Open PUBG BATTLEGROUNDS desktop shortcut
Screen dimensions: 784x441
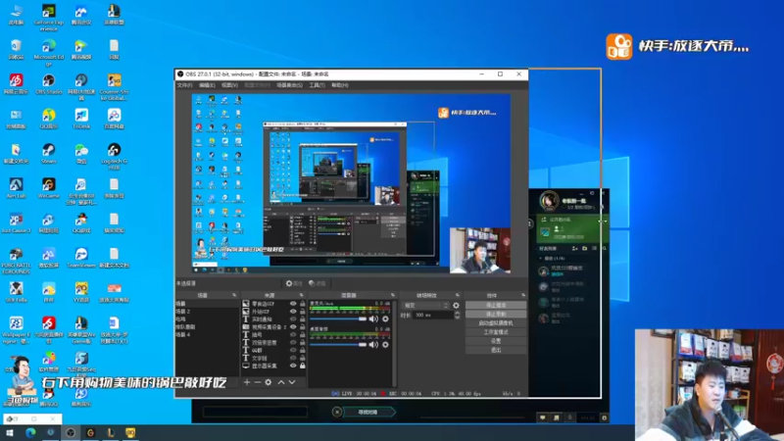pos(16,261)
